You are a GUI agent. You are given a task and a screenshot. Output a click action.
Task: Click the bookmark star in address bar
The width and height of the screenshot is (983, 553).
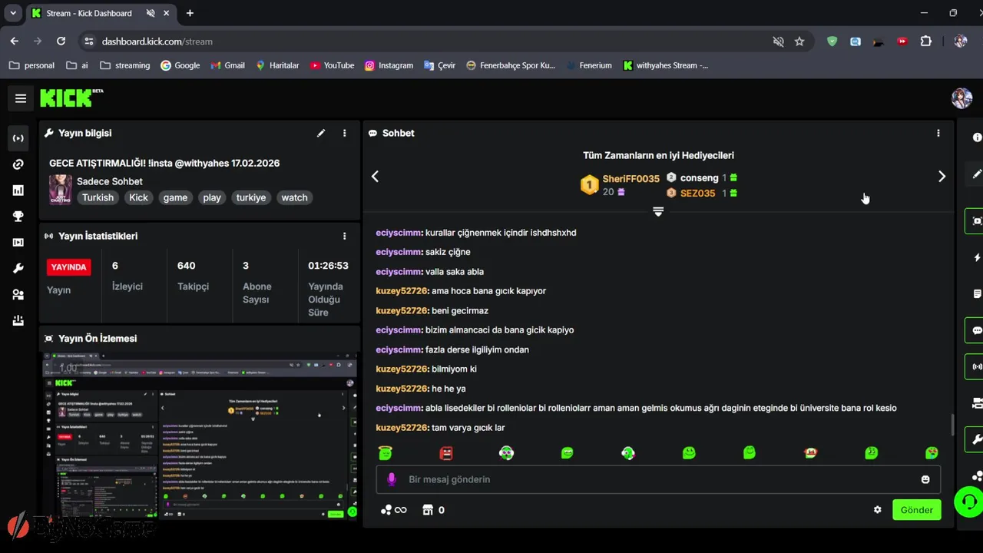coord(799,41)
